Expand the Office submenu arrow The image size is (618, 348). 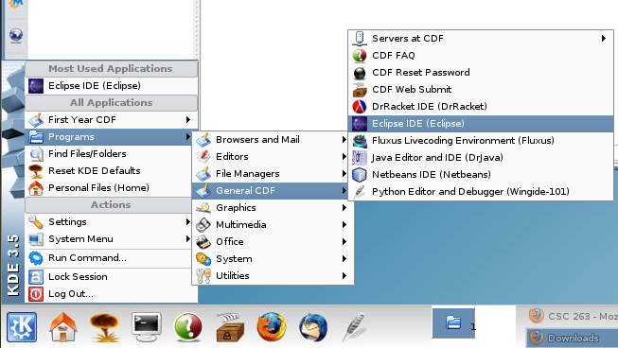(344, 242)
